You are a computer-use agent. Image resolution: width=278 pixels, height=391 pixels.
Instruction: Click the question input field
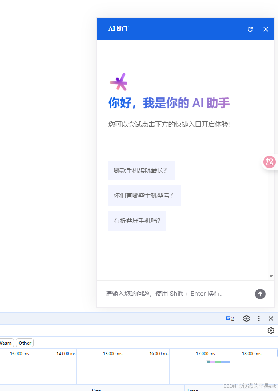[x=178, y=294]
